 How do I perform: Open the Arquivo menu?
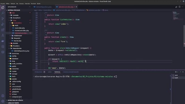coord(3,4)
